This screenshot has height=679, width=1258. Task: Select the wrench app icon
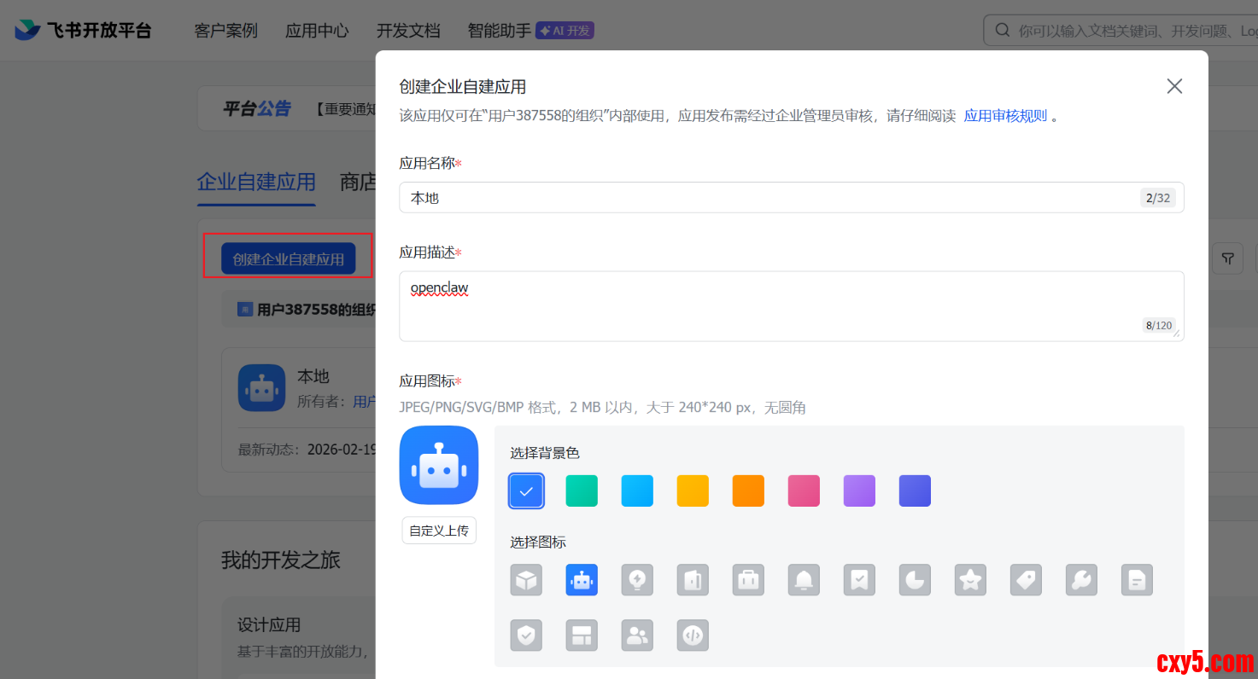tap(1081, 580)
